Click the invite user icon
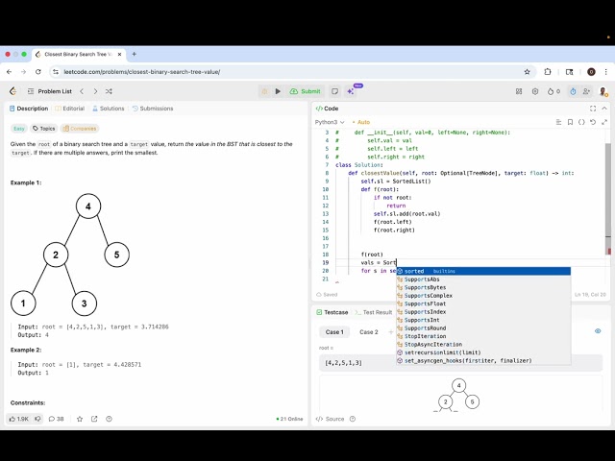Viewport: 615px width, 461px height. click(x=586, y=91)
